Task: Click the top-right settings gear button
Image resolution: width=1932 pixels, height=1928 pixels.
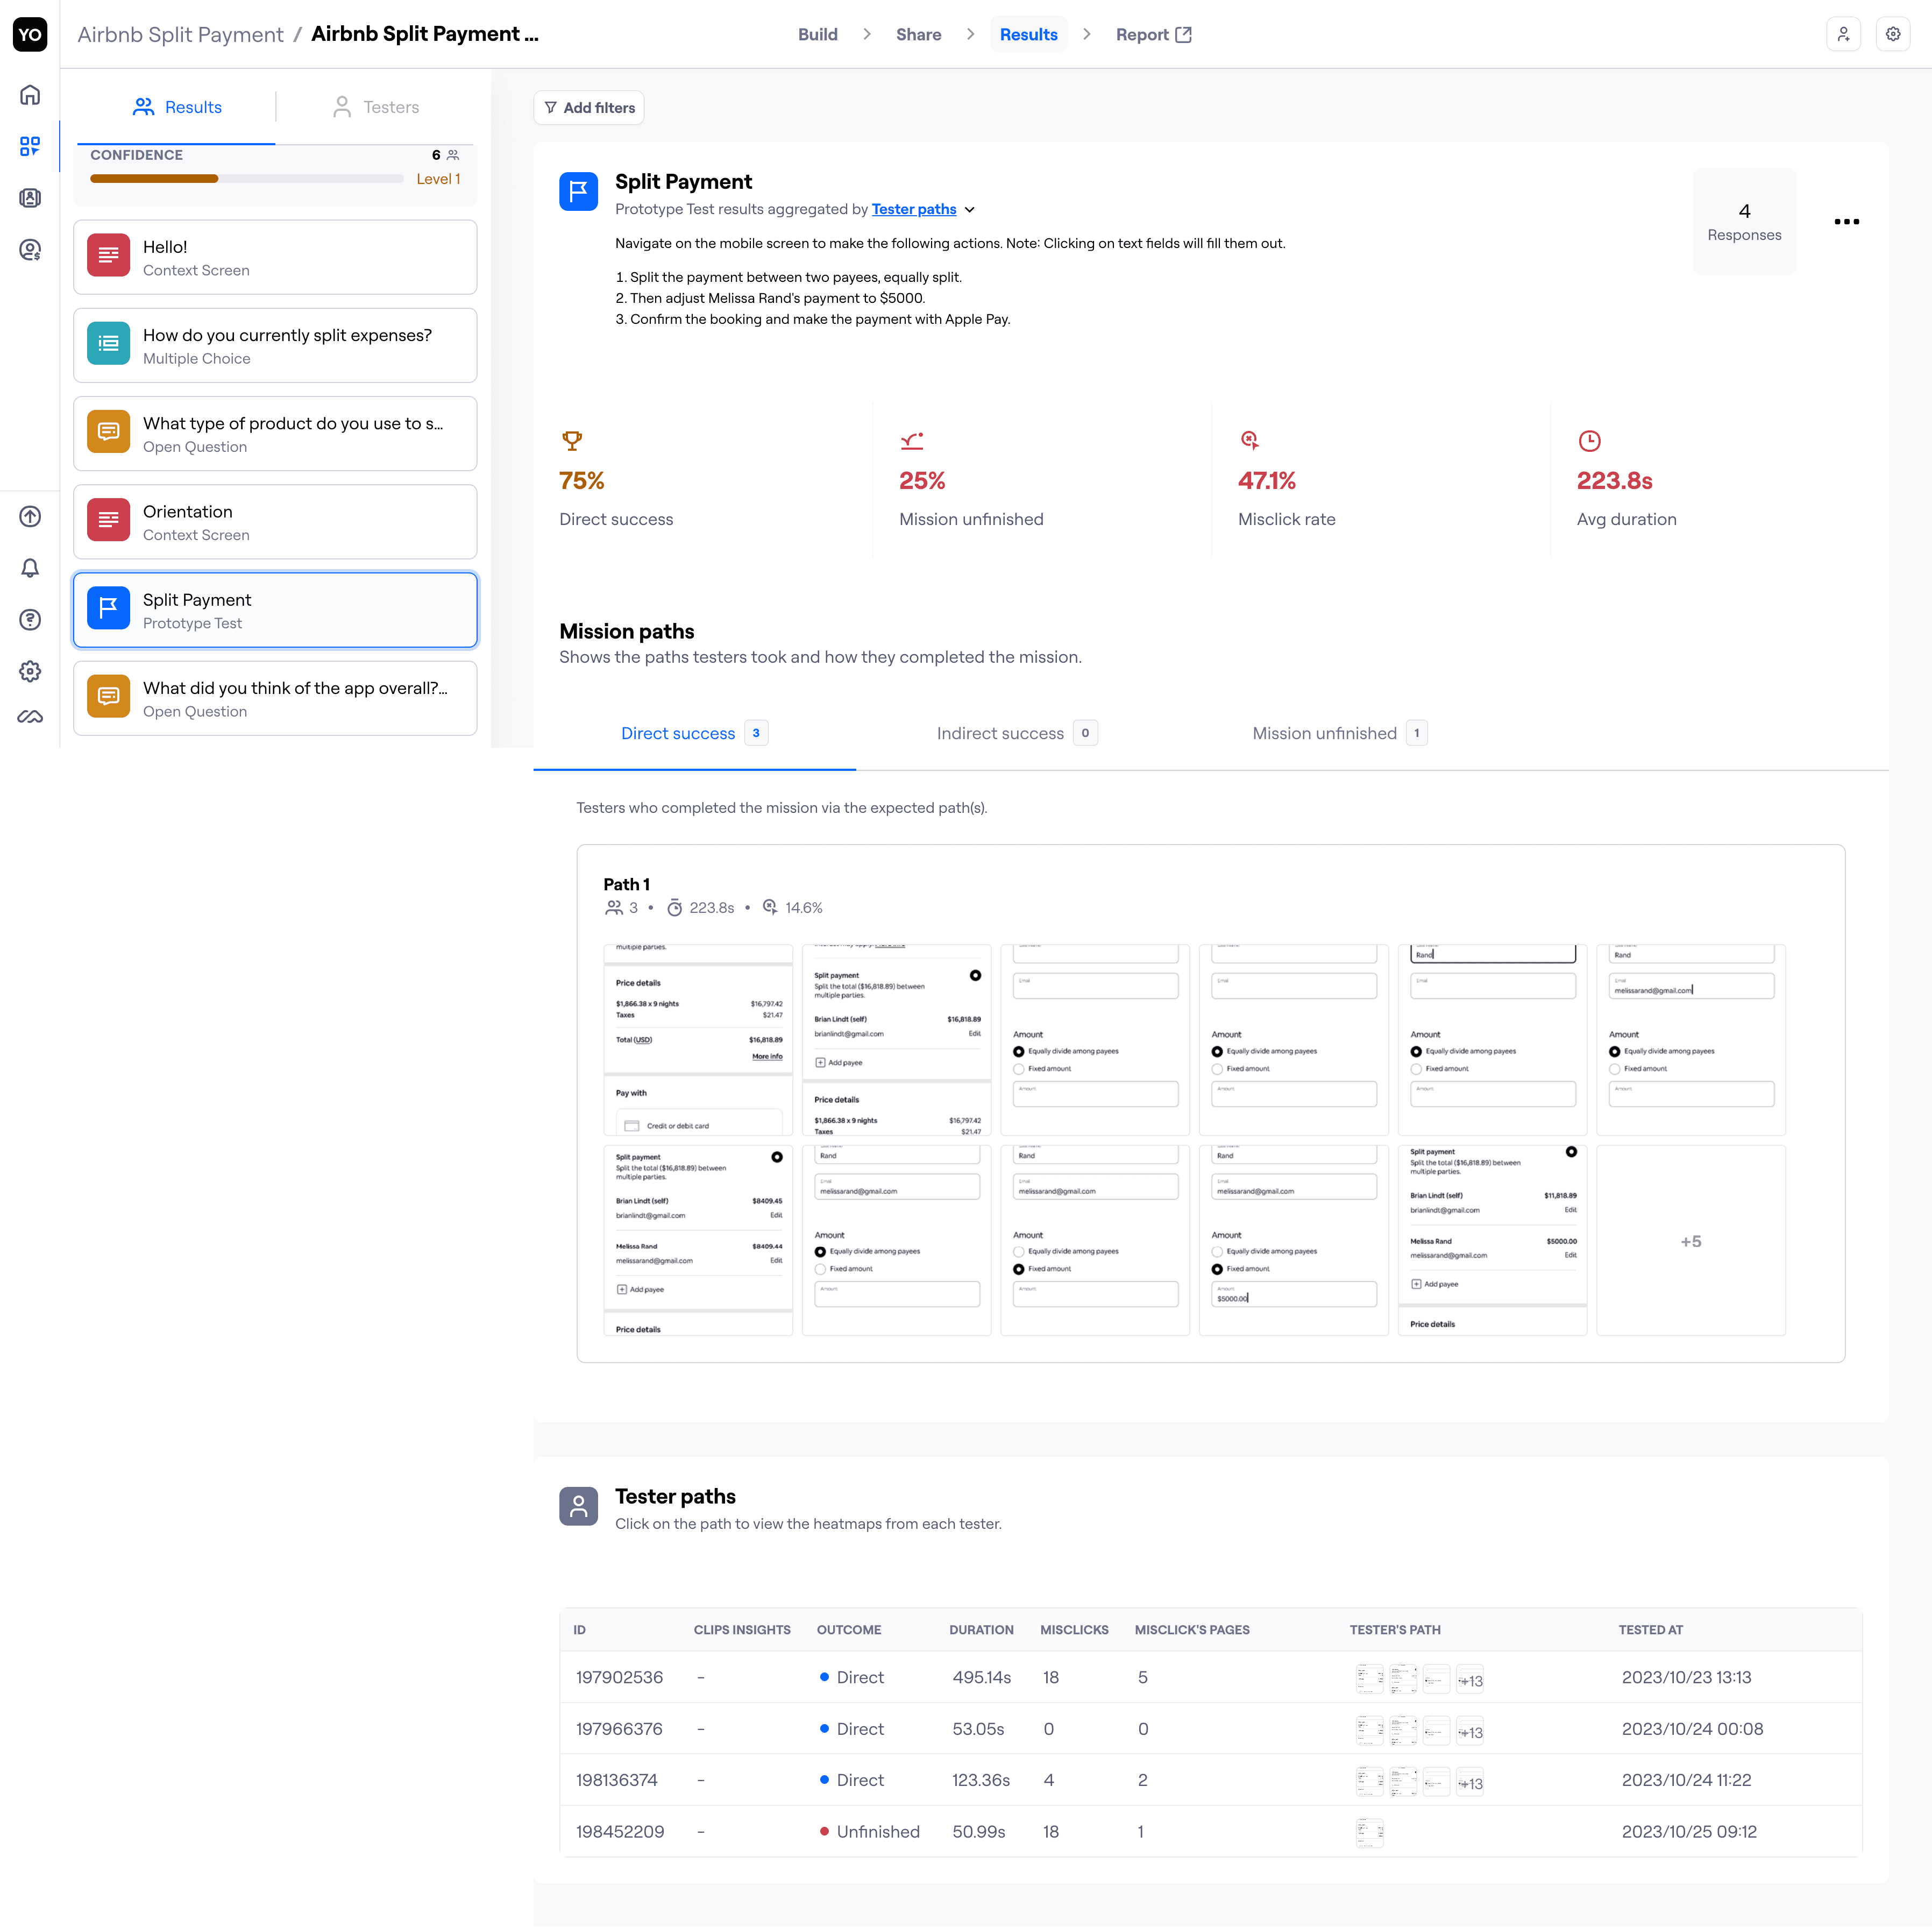Action: (1893, 34)
